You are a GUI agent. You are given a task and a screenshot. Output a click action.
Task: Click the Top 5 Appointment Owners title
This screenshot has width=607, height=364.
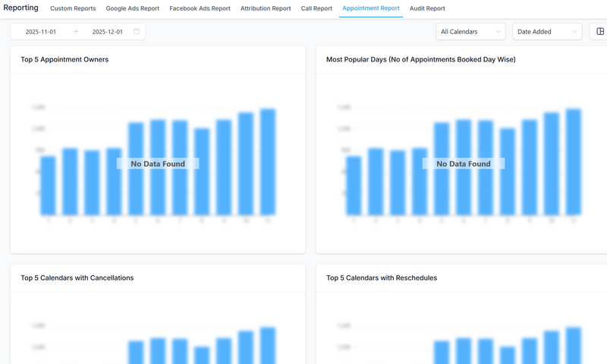[x=64, y=59]
